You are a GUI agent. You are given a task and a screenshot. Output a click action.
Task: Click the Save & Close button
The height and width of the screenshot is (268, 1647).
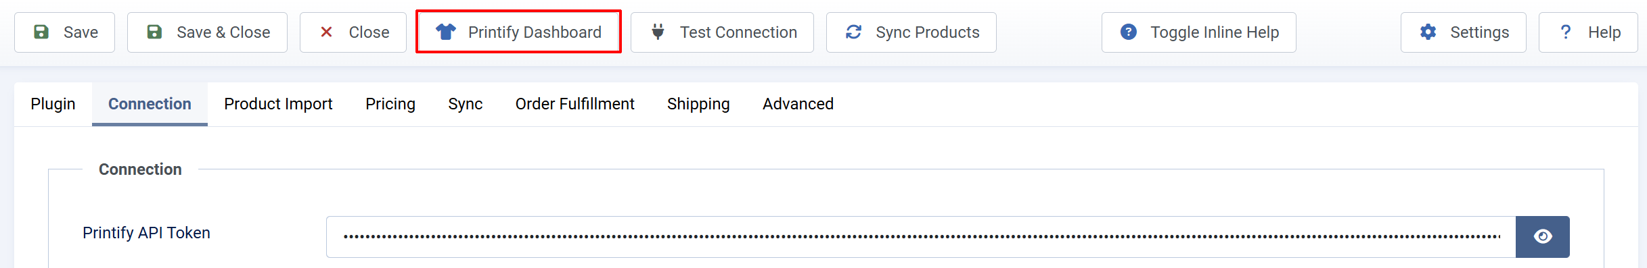207,32
